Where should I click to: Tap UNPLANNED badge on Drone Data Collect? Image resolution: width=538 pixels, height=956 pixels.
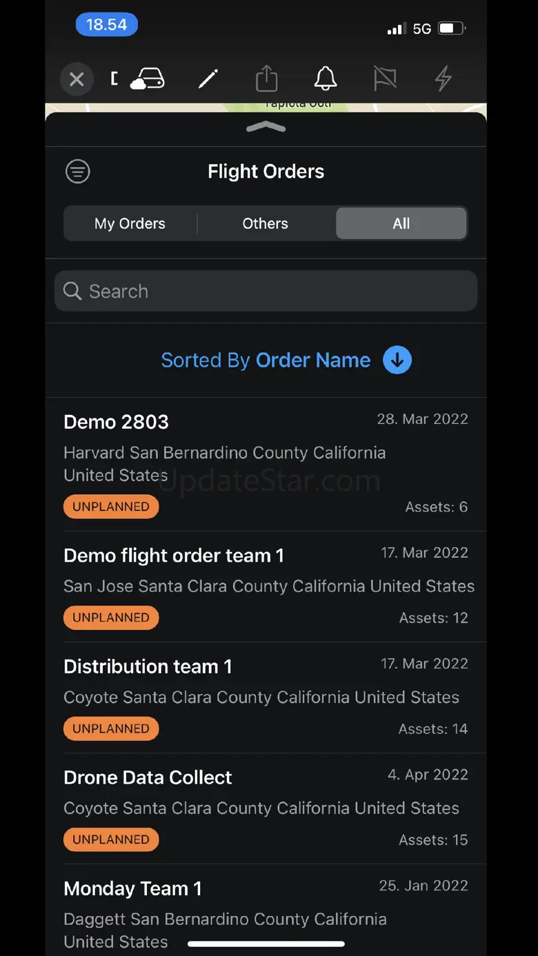pos(111,840)
